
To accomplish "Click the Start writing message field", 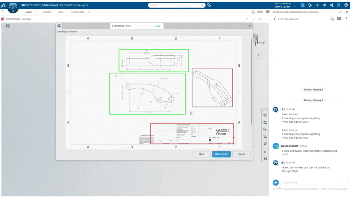I will [x=314, y=182].
